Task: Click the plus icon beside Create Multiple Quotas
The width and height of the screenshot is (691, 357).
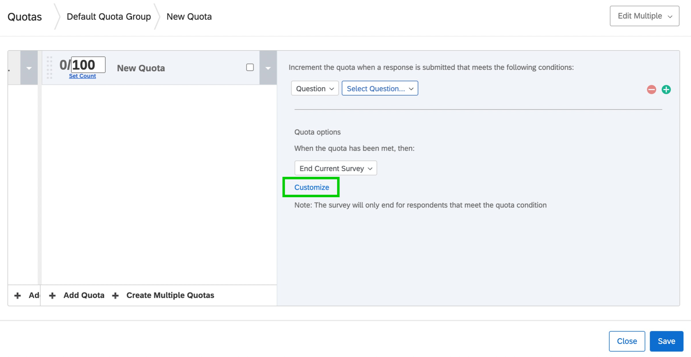Action: click(x=115, y=295)
